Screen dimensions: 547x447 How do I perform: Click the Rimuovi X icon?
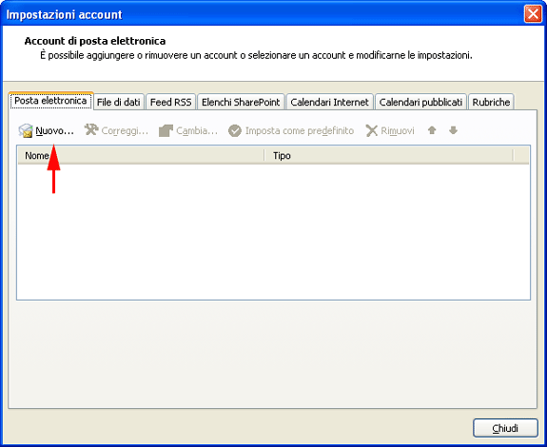click(372, 130)
